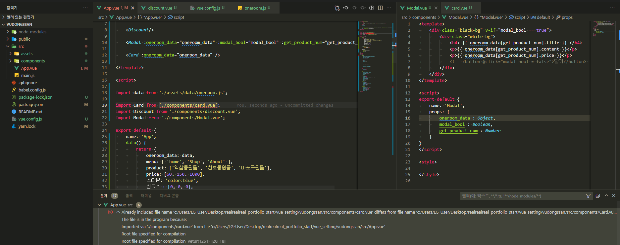620x245 pixels.
Task: Maximize the bottom panel with chevron up
Action: [x=606, y=196]
